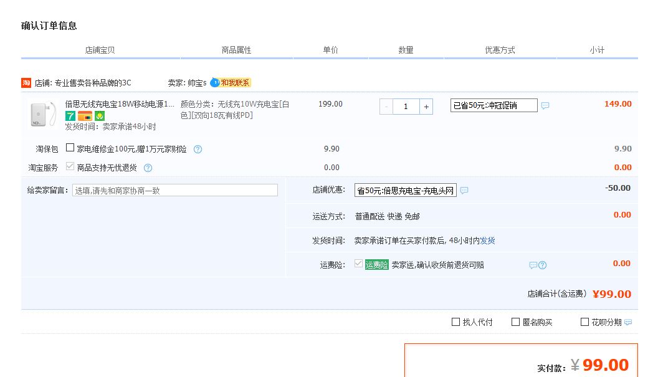Viewport: 658px width, 377px height.
Task: Click green 运费险 tag label
Action: pos(376,265)
